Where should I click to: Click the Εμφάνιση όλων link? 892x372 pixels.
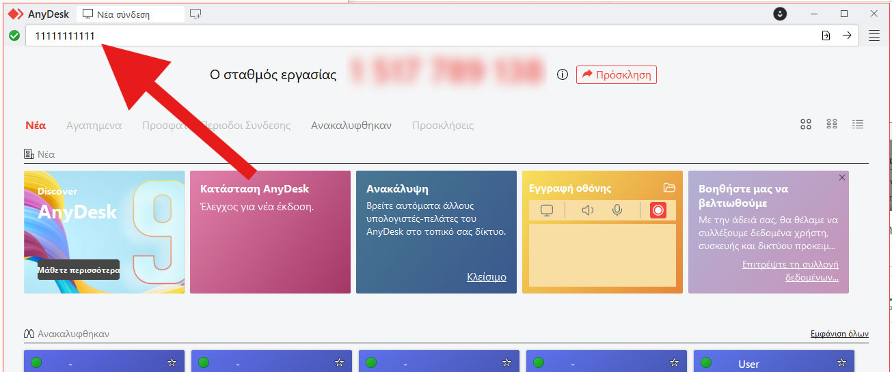[x=839, y=334]
